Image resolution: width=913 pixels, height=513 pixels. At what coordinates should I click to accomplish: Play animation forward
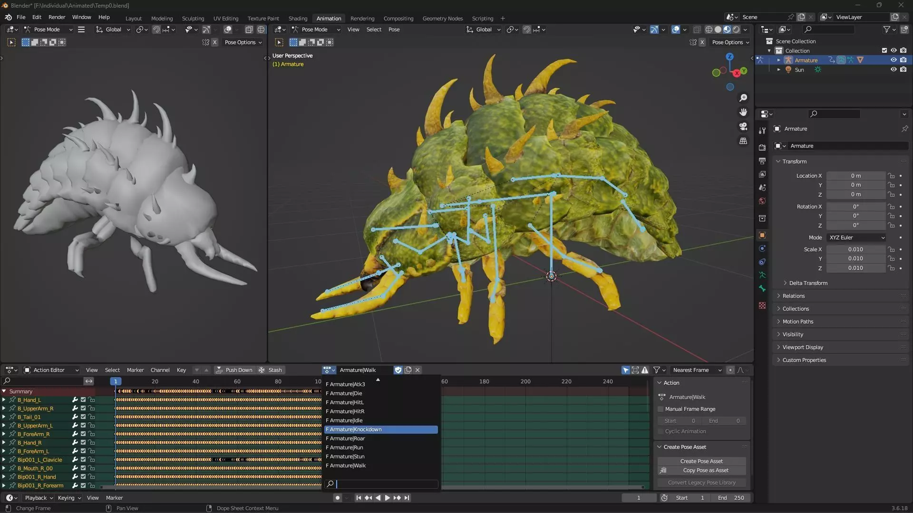tap(388, 498)
